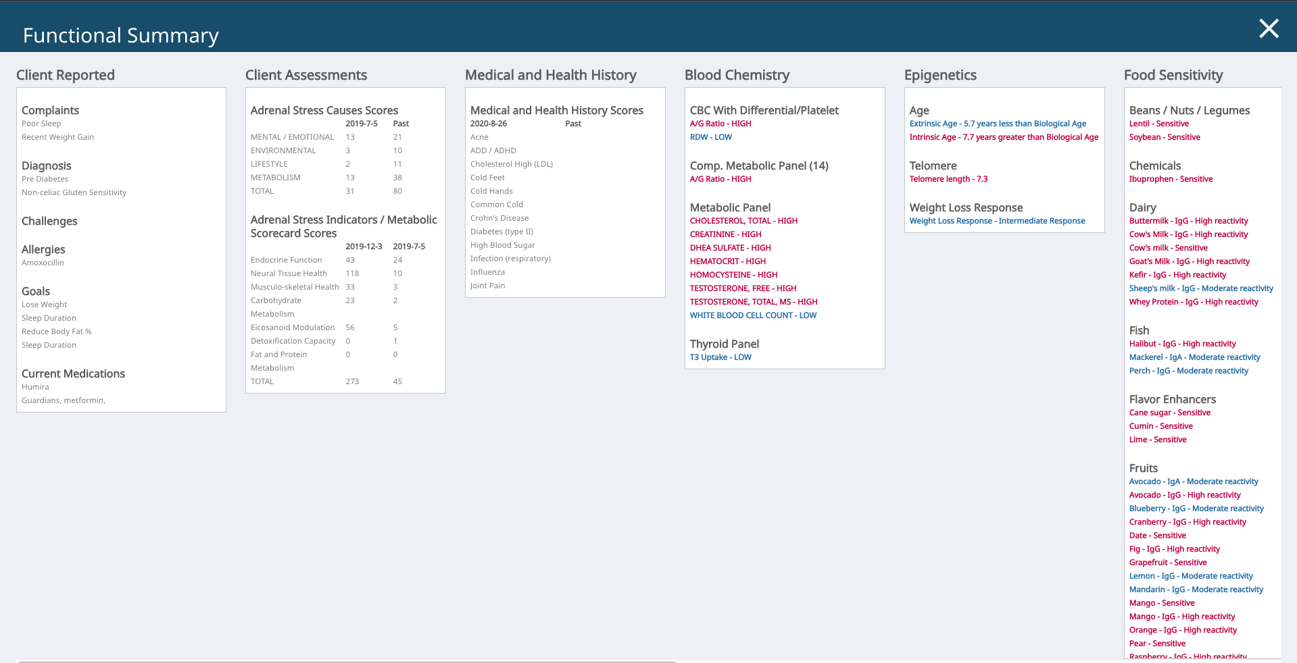Select Telomere length - 7.3

[948, 179]
